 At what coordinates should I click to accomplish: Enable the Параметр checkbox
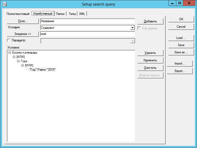coord(9,40)
